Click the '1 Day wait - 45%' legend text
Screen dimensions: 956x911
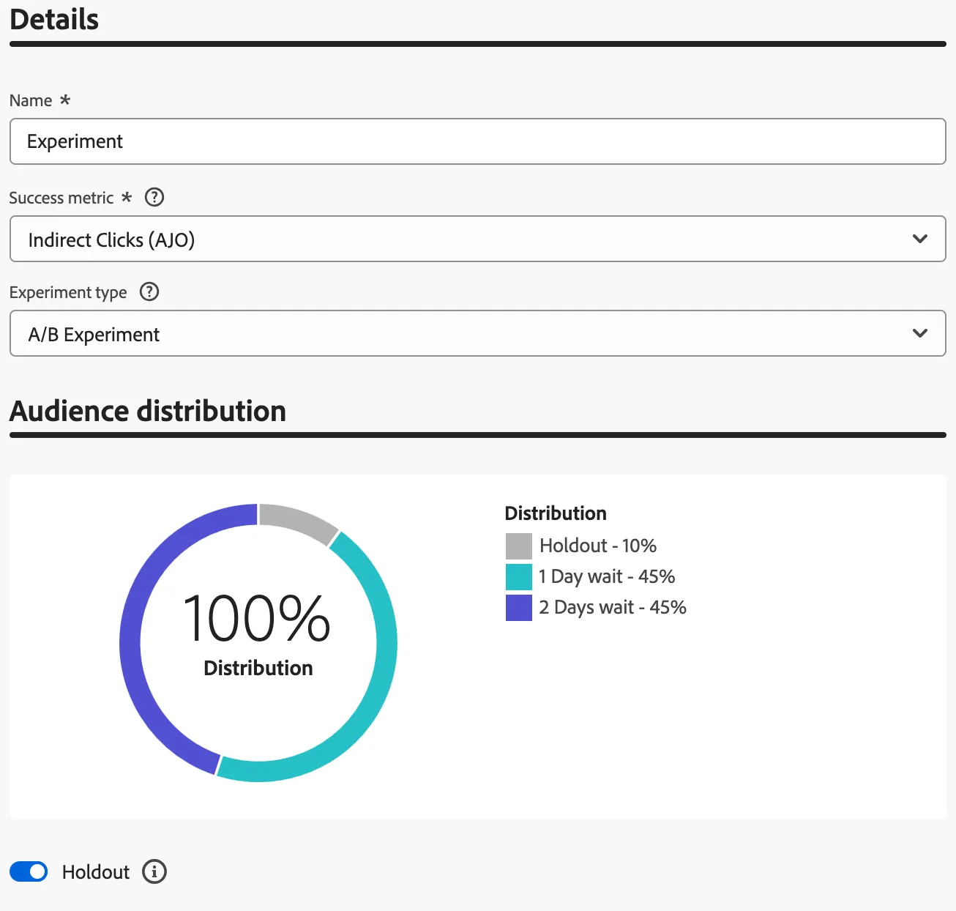coord(607,576)
